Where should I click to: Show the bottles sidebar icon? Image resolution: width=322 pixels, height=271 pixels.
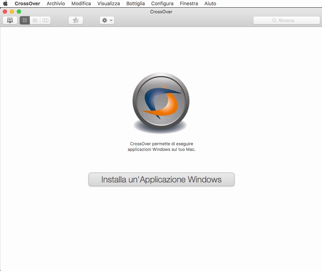(10, 20)
